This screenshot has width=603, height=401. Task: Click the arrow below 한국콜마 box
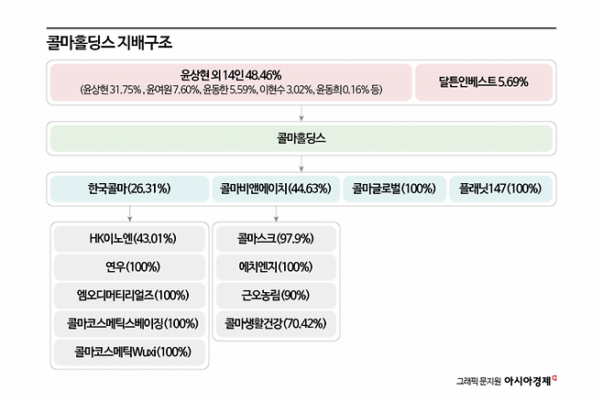point(129,213)
